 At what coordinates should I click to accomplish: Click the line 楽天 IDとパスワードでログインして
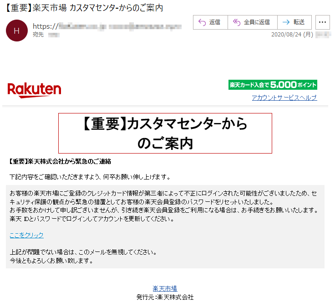click(x=92, y=219)
